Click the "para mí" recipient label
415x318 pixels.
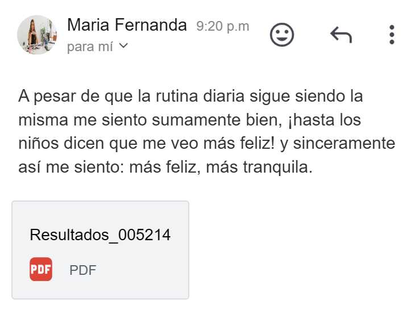(x=89, y=47)
